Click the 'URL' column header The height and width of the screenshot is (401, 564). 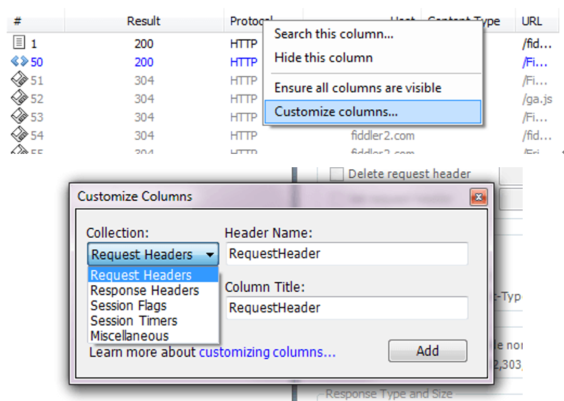pos(537,21)
